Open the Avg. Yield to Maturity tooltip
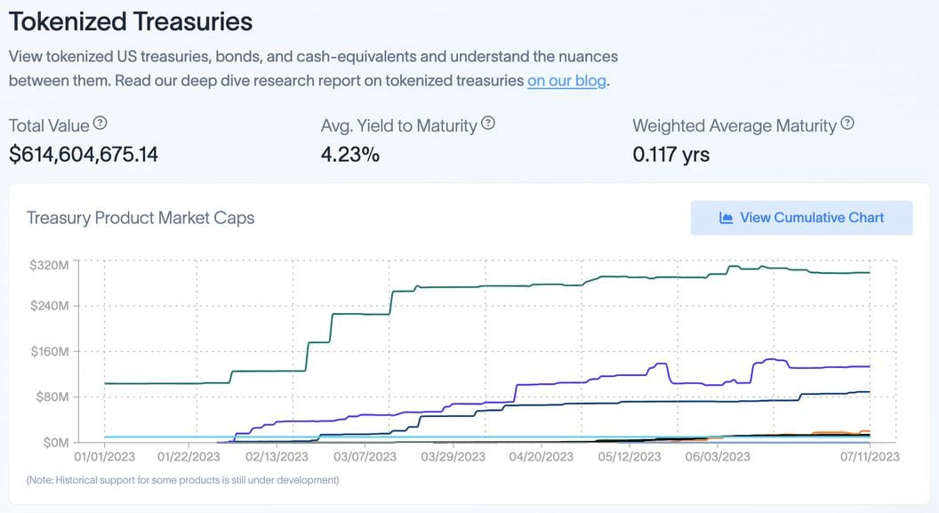Screen dimensions: 939x513 coord(487,124)
